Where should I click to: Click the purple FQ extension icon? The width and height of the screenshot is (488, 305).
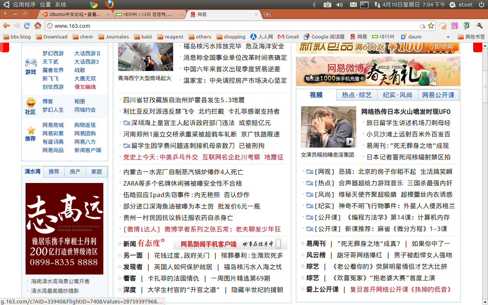pos(454,26)
